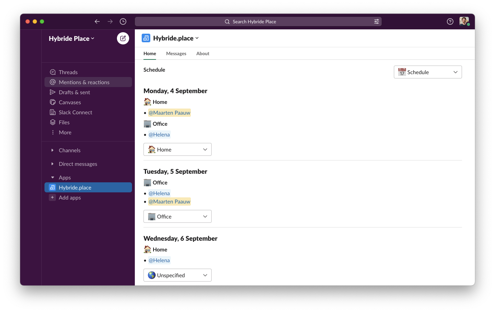Open the user profile avatar
Screen dimensions: 495x312
(x=464, y=21)
